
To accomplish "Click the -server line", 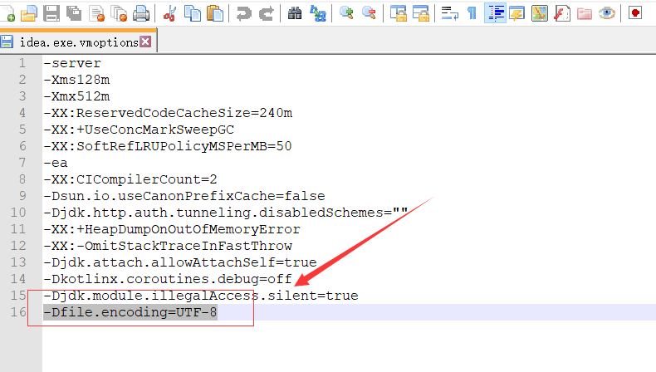I will [72, 63].
